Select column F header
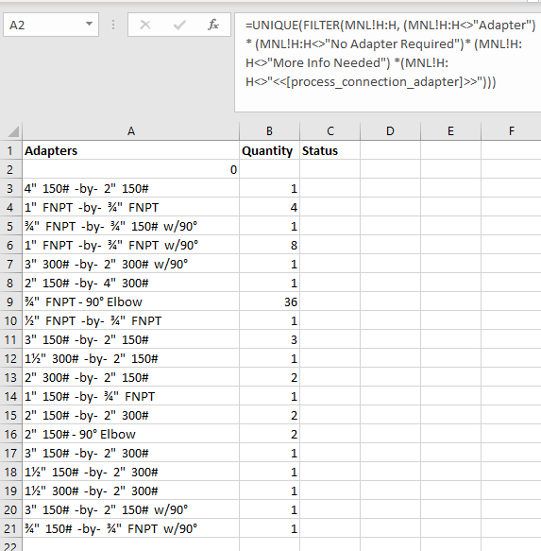 point(511,131)
